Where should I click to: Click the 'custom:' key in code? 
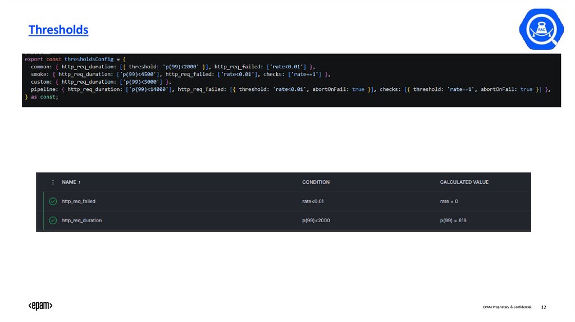42,82
